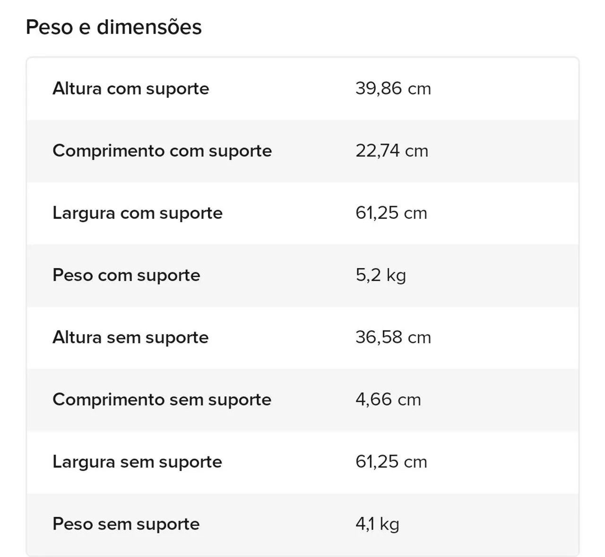Click the 4,1 kg weight value
The height and width of the screenshot is (557, 605).
[377, 524]
